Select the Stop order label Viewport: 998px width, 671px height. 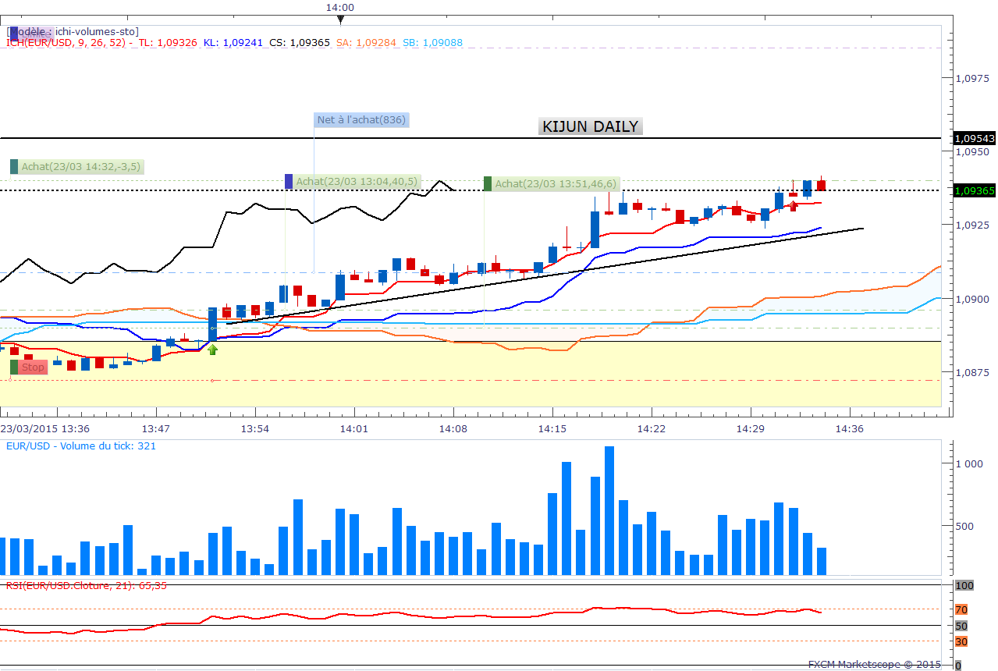coord(33,367)
